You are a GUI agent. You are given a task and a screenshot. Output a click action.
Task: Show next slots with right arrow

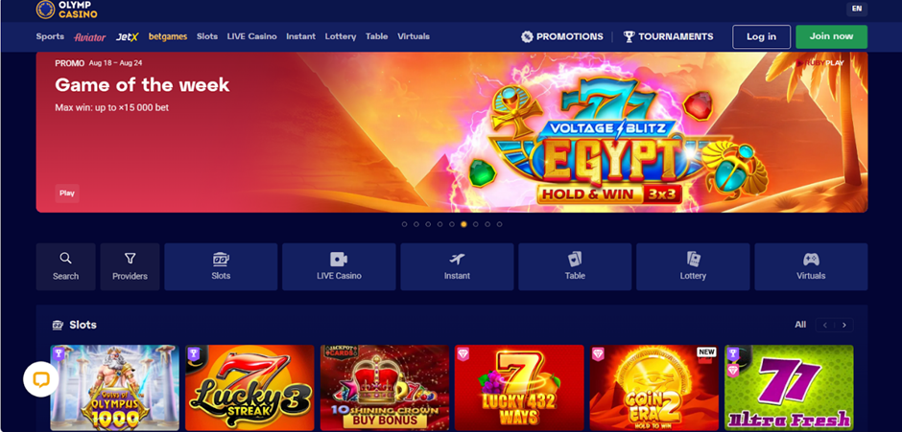[x=844, y=325]
